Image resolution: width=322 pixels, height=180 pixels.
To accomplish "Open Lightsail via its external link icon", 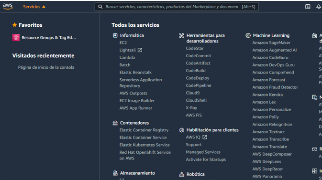I will [140, 50].
